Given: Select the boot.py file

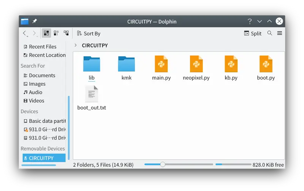Looking at the screenshot, I should pyautogui.click(x=266, y=68).
